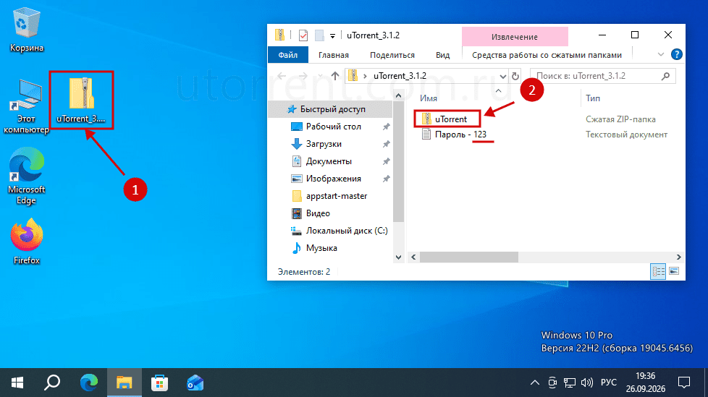Screen dimensions: 708x397
Task: Open the Файл menu
Action: pos(288,54)
